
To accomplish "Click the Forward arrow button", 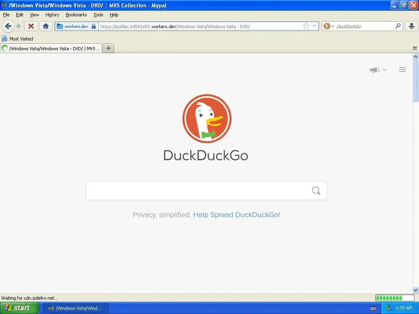I will coord(18,26).
